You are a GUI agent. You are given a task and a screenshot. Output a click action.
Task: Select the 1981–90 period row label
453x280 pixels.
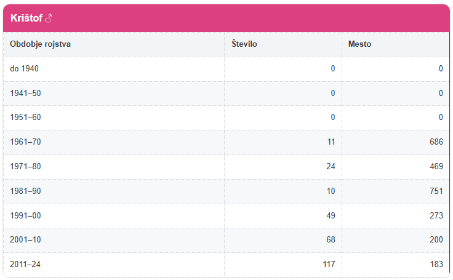(25, 191)
